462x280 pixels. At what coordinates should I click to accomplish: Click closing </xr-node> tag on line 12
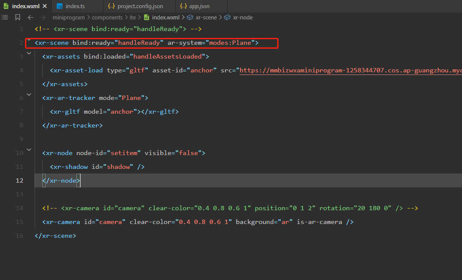[61, 180]
